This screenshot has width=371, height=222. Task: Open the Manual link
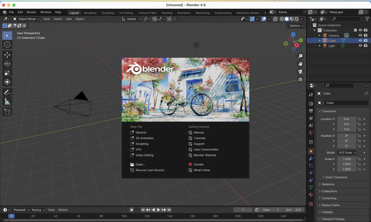196,133
